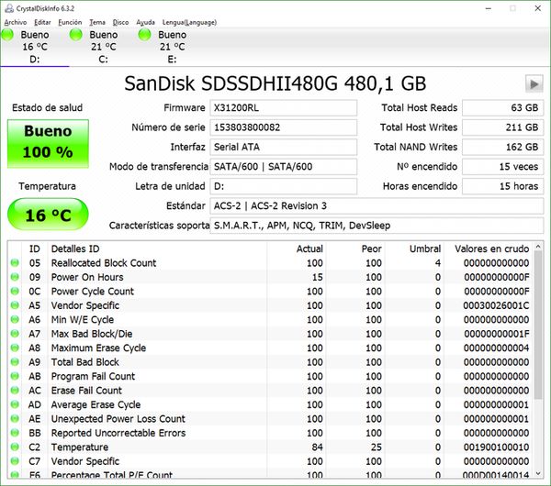Screen dimensions: 551x486
Task: Click transfer mode field SATA/600
Action: pyautogui.click(x=284, y=167)
